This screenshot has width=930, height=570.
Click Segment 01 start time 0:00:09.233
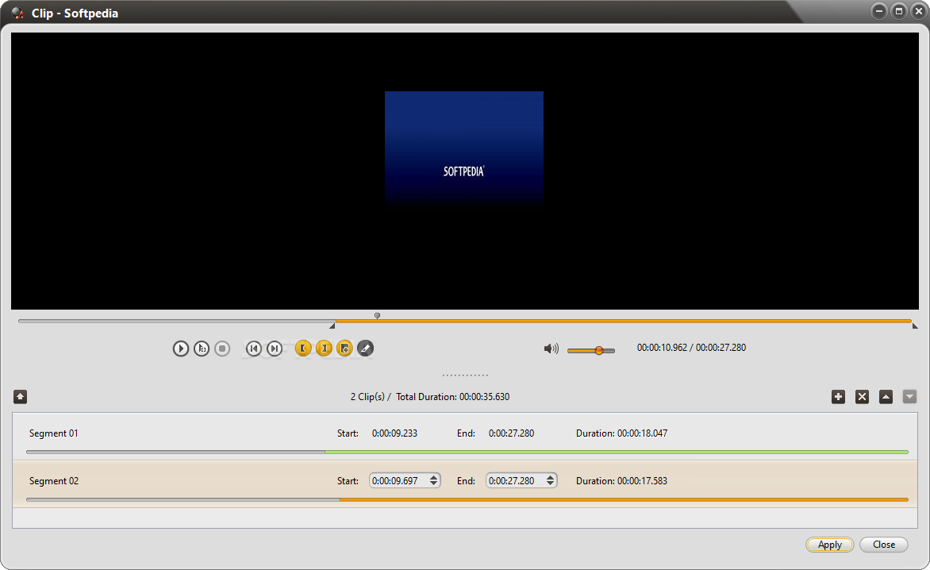point(394,433)
